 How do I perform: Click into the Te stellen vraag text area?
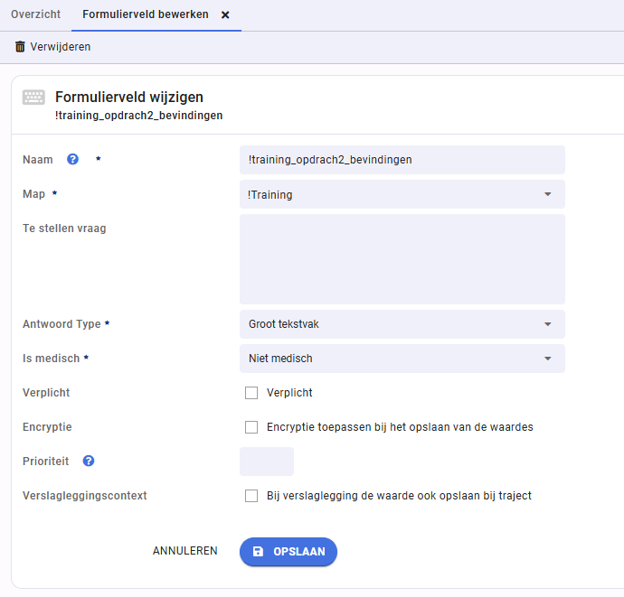[402, 259]
